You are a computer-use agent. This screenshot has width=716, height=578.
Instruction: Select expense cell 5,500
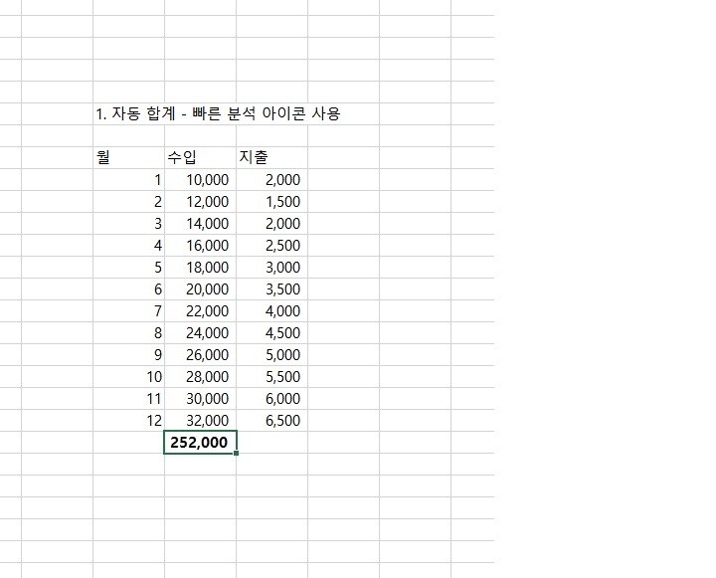pos(271,377)
